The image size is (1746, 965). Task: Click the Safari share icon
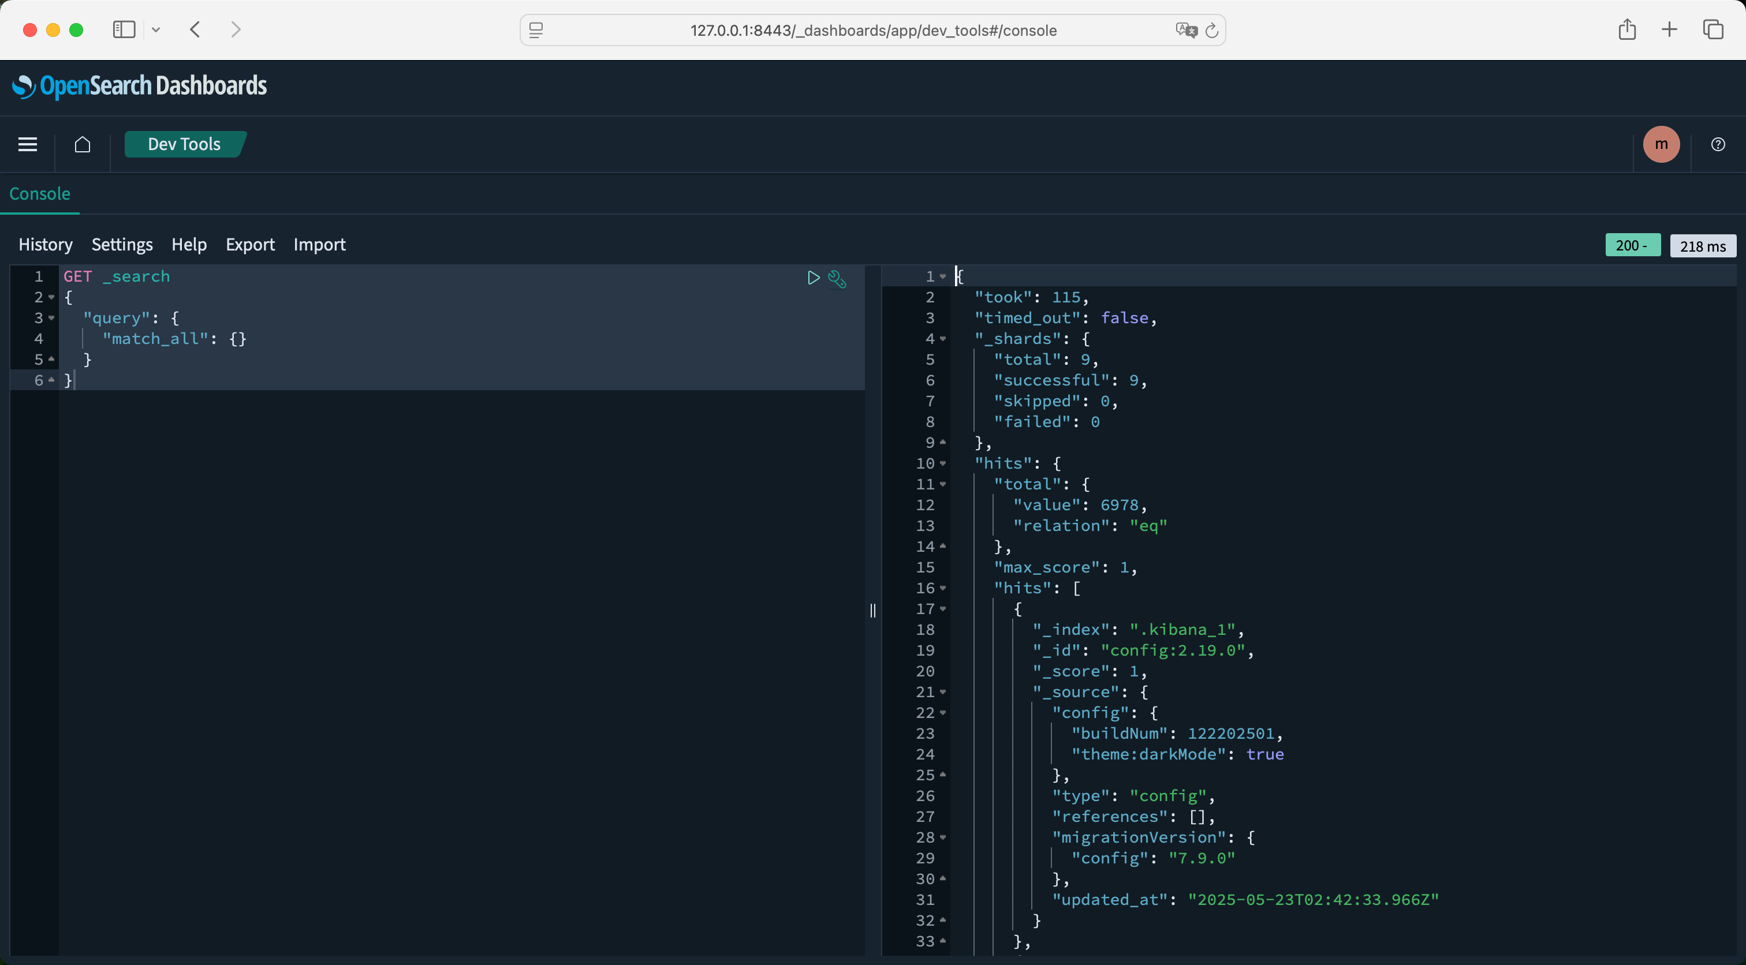(x=1626, y=30)
